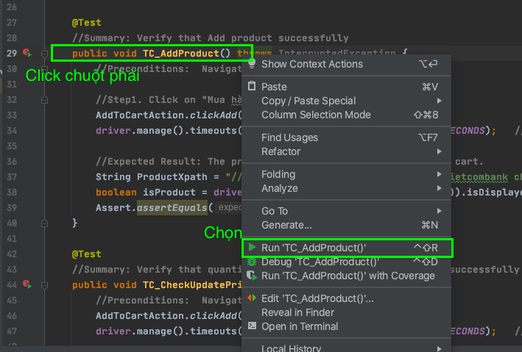The width and height of the screenshot is (522, 352).
Task: Expand the Analyze submenu arrow
Action: pos(440,188)
